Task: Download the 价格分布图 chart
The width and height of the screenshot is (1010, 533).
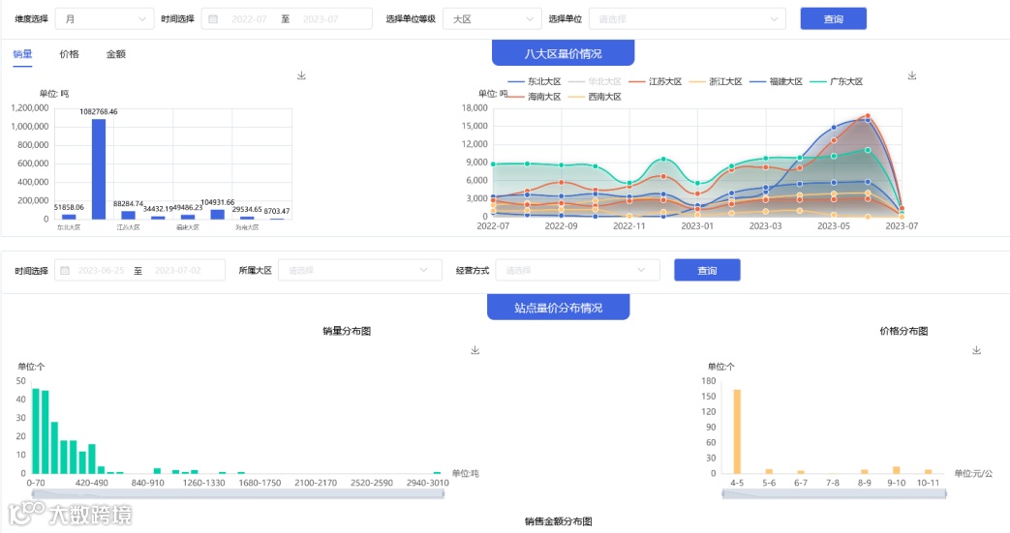Action: 976,350
